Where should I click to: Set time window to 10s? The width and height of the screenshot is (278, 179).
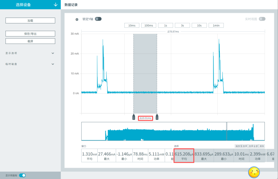199,25
